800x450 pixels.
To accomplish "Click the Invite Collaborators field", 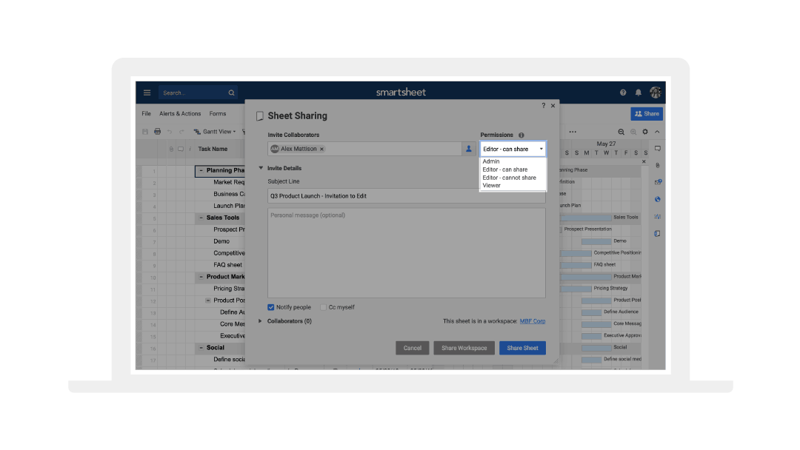I will [x=365, y=149].
